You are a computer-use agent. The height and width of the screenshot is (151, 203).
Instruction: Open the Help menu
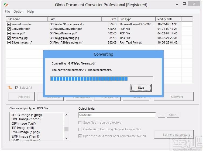(x=30, y=12)
